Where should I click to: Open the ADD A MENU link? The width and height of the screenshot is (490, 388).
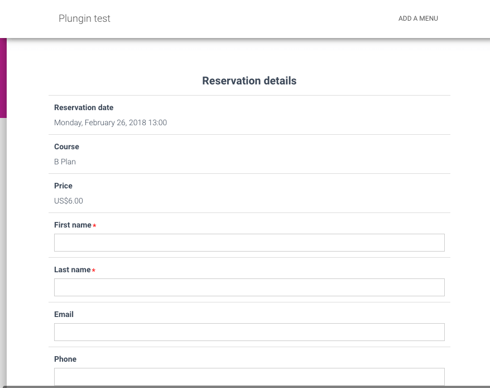pos(418,18)
